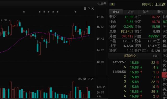Select the stock title 600460 士兰微
167x99 pixels.
154,4
